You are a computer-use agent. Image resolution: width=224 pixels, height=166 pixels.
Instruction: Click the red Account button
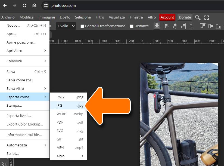coord(167,17)
